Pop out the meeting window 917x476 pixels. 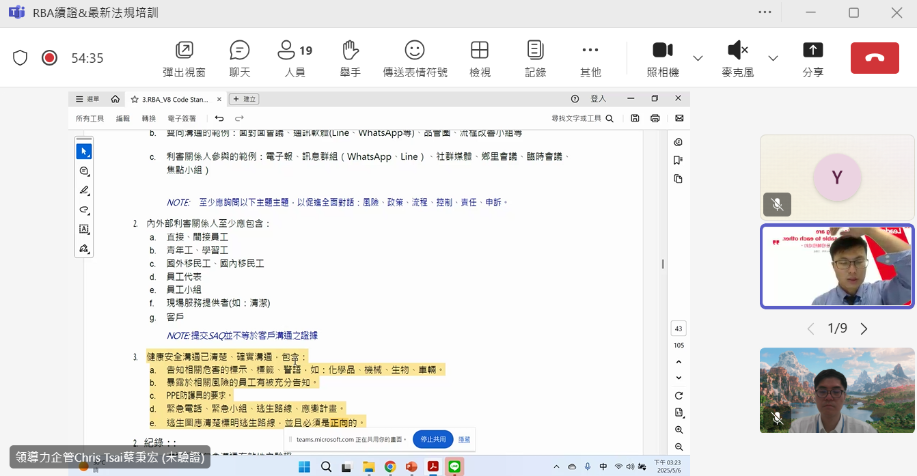[x=184, y=58]
